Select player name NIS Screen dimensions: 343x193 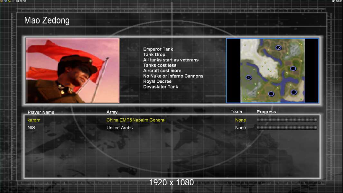(31, 128)
